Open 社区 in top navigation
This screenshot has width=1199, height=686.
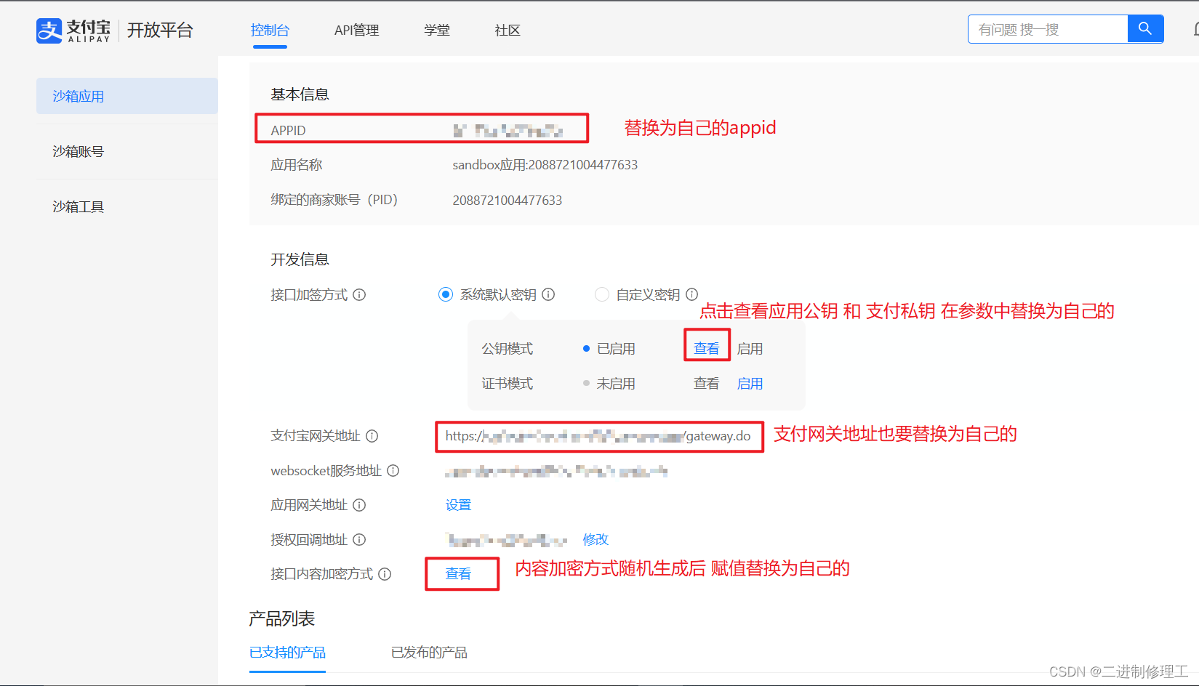pos(508,31)
